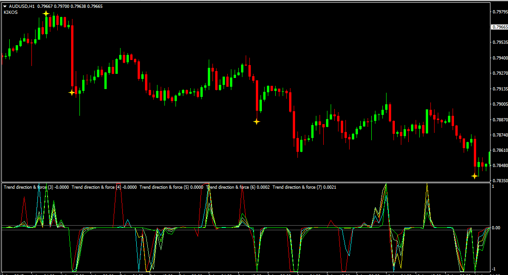Image resolution: width=508 pixels, height=275 pixels.
Task: Click the yellow star marker at chart top-left peak
Action: pyautogui.click(x=46, y=14)
